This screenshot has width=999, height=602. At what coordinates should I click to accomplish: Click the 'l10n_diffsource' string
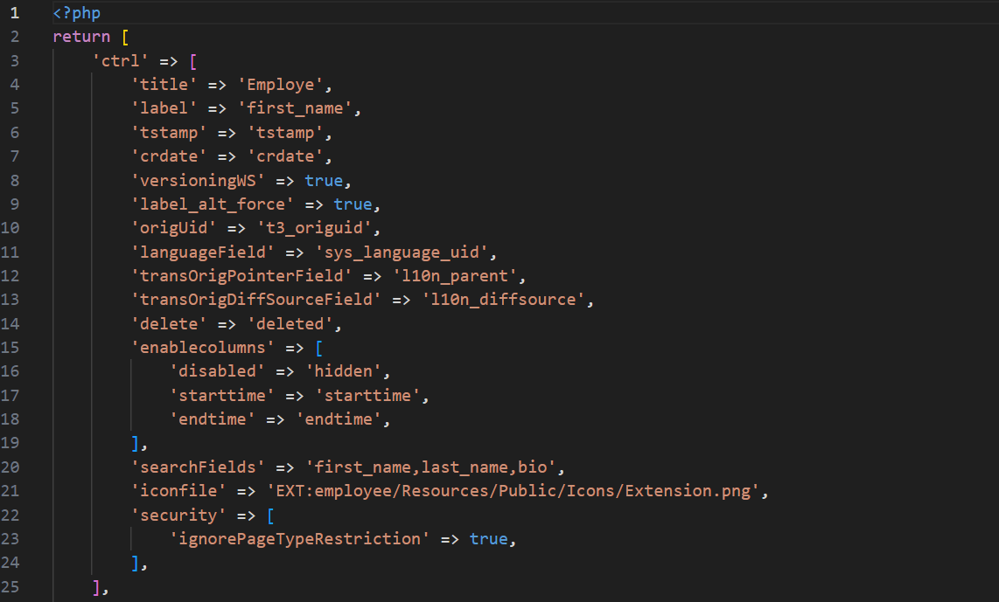coord(505,300)
